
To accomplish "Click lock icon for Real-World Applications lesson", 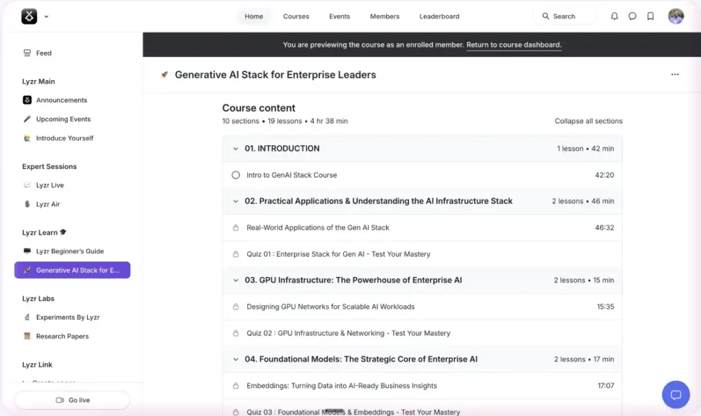I will coord(235,227).
